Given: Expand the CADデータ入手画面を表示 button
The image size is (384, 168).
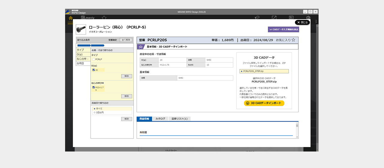Looking at the screenshot, I should coord(283,29).
